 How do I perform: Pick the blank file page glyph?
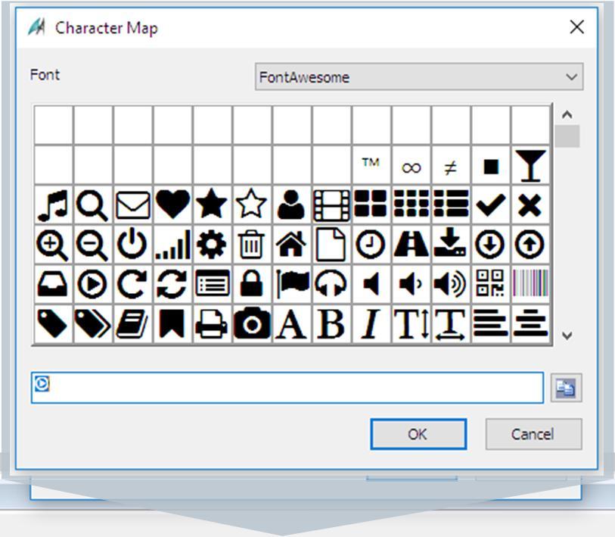[331, 245]
